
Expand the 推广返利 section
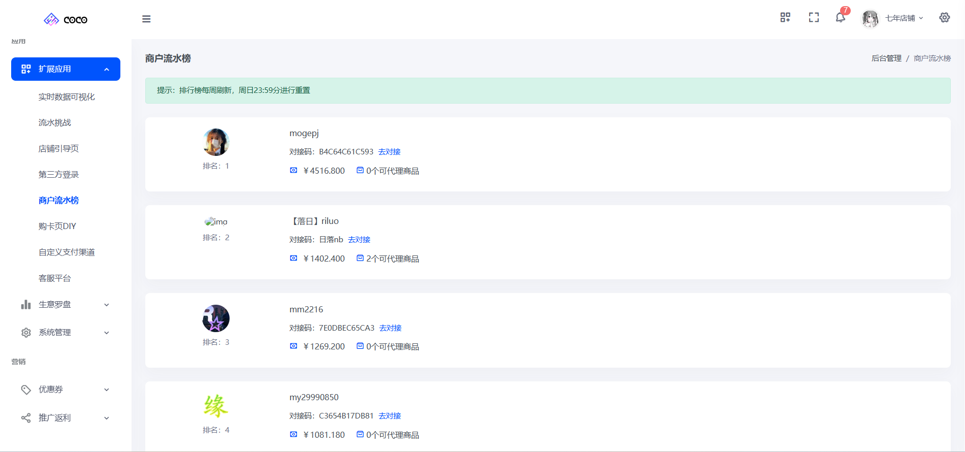[x=66, y=418]
